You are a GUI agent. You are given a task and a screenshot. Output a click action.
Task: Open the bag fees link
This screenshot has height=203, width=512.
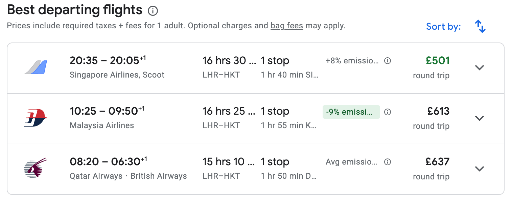[286, 26]
